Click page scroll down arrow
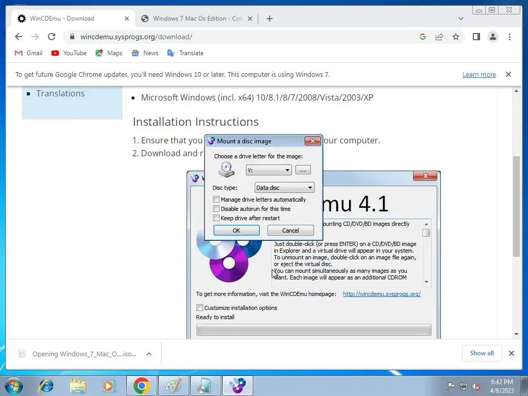 point(516,334)
